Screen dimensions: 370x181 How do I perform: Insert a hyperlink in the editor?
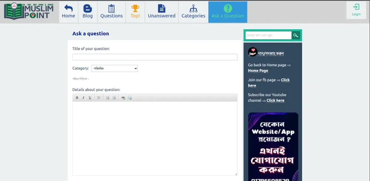(x=123, y=98)
